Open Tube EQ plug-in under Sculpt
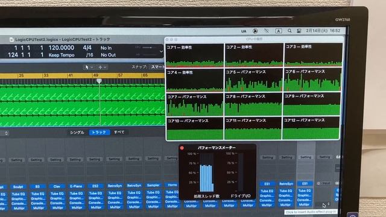The height and width of the screenshot is (217, 386). [18, 194]
